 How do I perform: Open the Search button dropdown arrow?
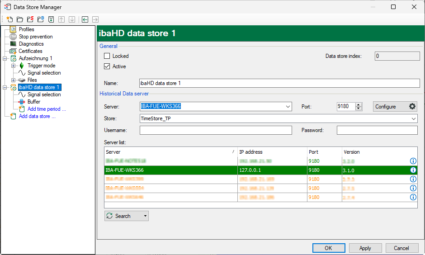(145, 216)
